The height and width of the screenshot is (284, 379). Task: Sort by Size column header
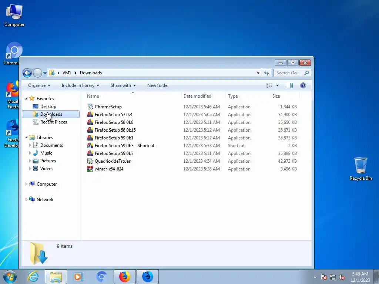[x=285, y=96]
